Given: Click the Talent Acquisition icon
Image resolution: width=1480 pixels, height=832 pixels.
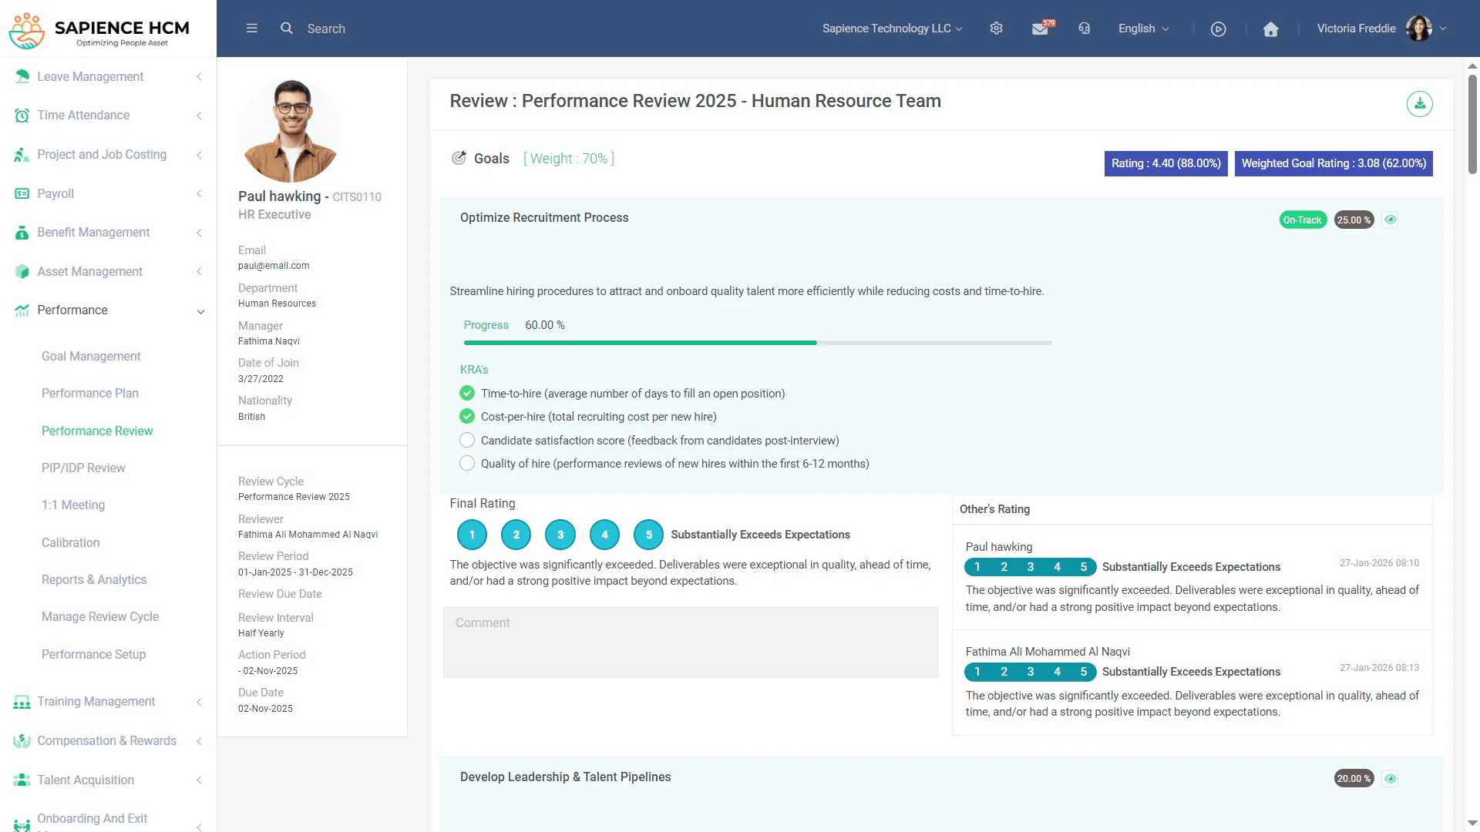Looking at the screenshot, I should [x=22, y=780].
